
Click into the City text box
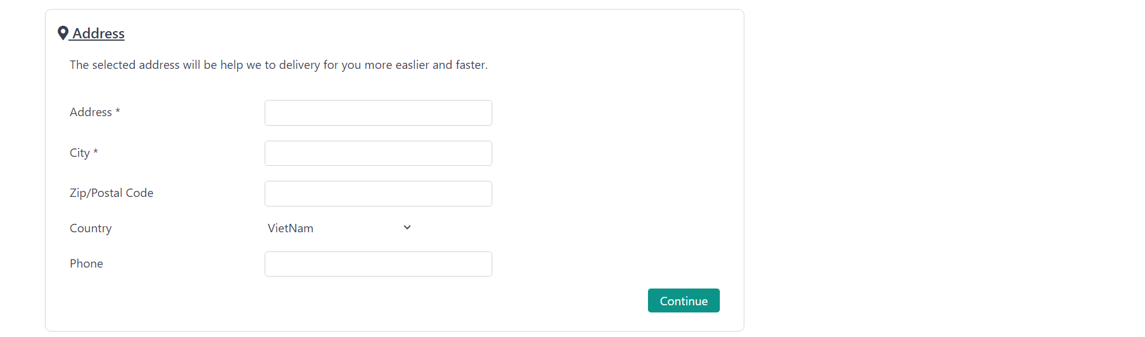[x=378, y=153]
